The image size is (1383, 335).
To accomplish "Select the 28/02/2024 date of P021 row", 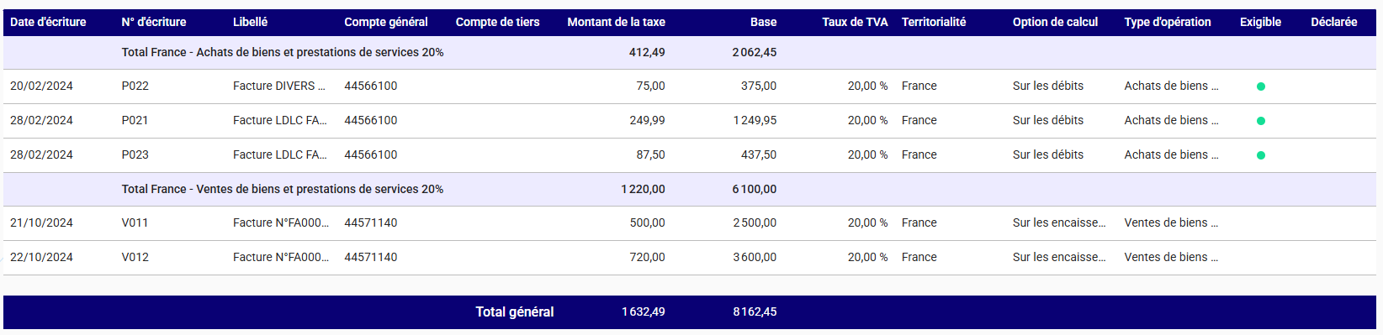I will point(41,120).
